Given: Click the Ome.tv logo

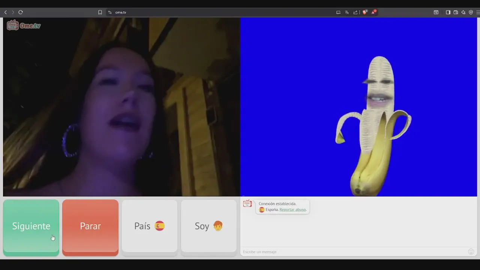Looking at the screenshot, I should tap(24, 25).
